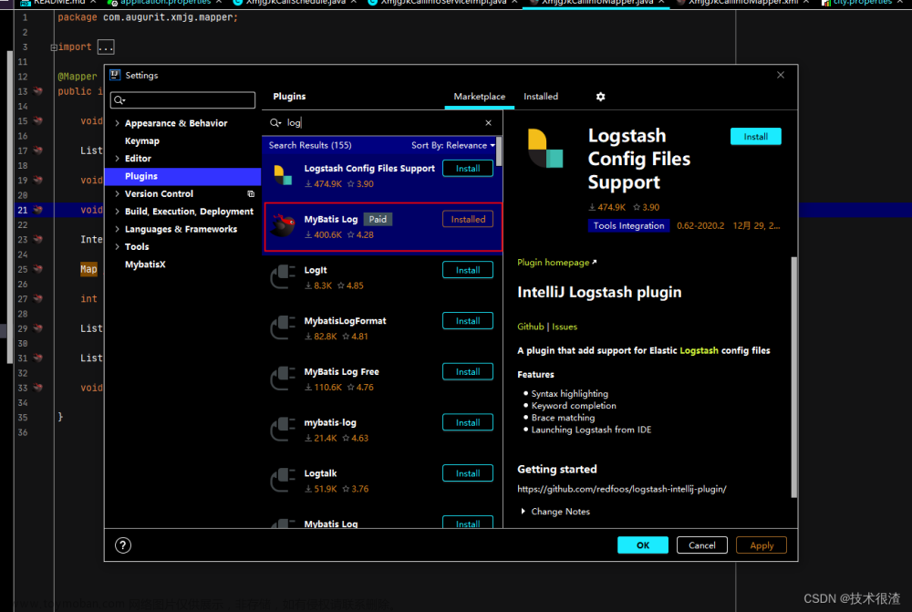Switch to the Marketplace tab
The image size is (912, 612).
pyautogui.click(x=480, y=97)
